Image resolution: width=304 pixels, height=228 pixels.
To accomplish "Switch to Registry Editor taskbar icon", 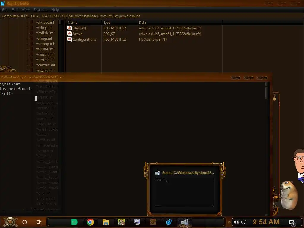I will pos(169,222).
